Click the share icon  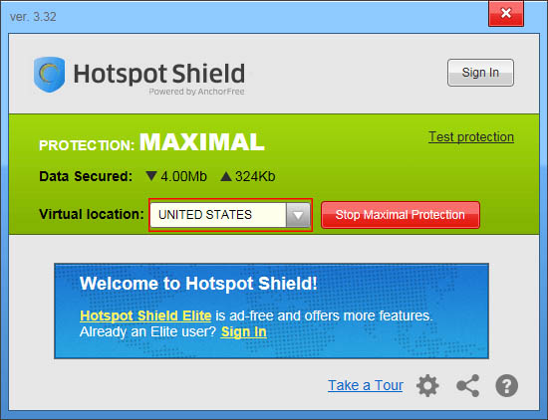click(x=467, y=386)
